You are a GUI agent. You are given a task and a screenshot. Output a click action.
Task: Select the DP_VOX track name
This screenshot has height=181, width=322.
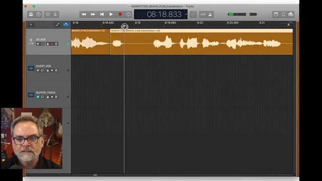coord(41,39)
